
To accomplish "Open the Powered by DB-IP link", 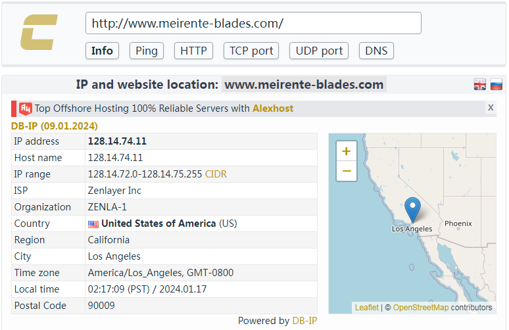I will 304,321.
